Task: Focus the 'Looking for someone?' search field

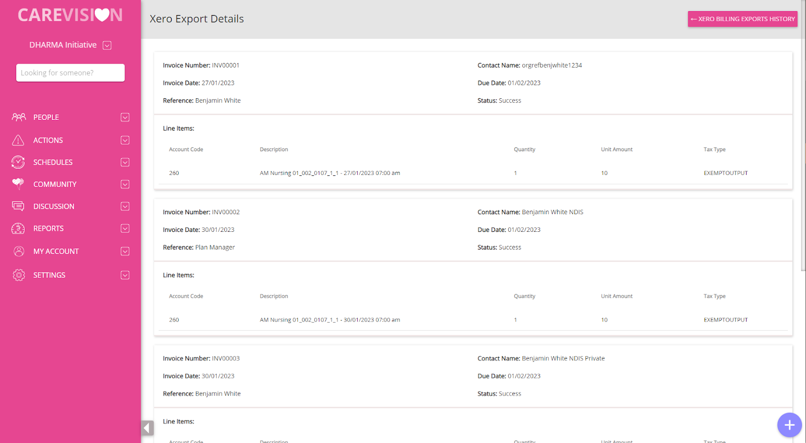Action: (71, 73)
